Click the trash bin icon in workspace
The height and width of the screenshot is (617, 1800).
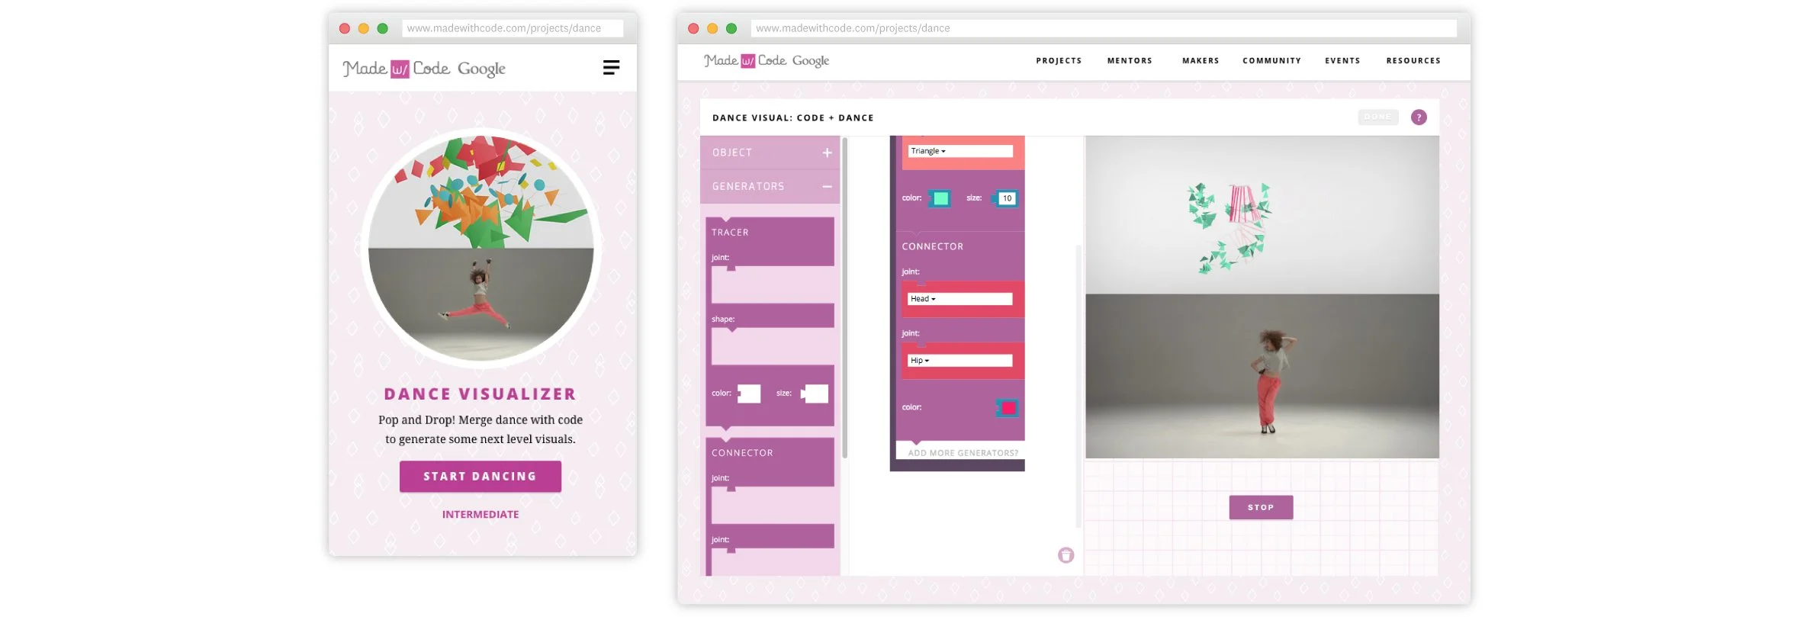click(1066, 555)
